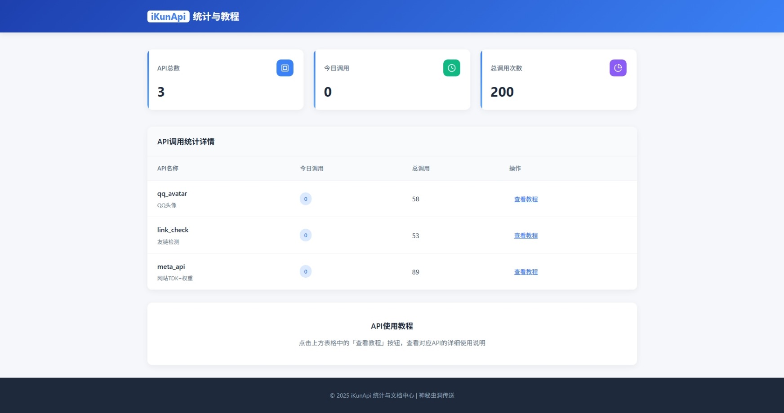784x413 pixels.
Task: Select the qq_avatar API name in the table
Action: (172, 193)
